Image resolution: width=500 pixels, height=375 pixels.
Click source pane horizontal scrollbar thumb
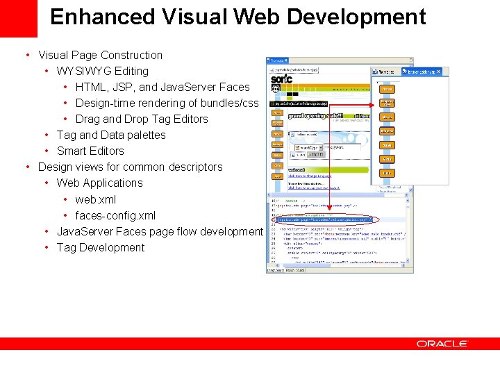(307, 265)
